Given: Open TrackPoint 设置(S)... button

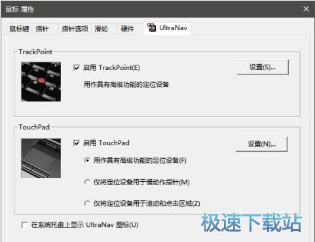Looking at the screenshot, I should 263,67.
